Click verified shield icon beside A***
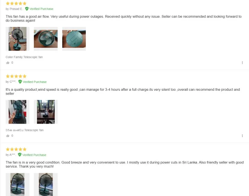Image resolution: width=249 pixels, height=196 pixels. 20,155
